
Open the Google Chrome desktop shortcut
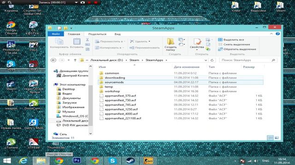[11, 28]
